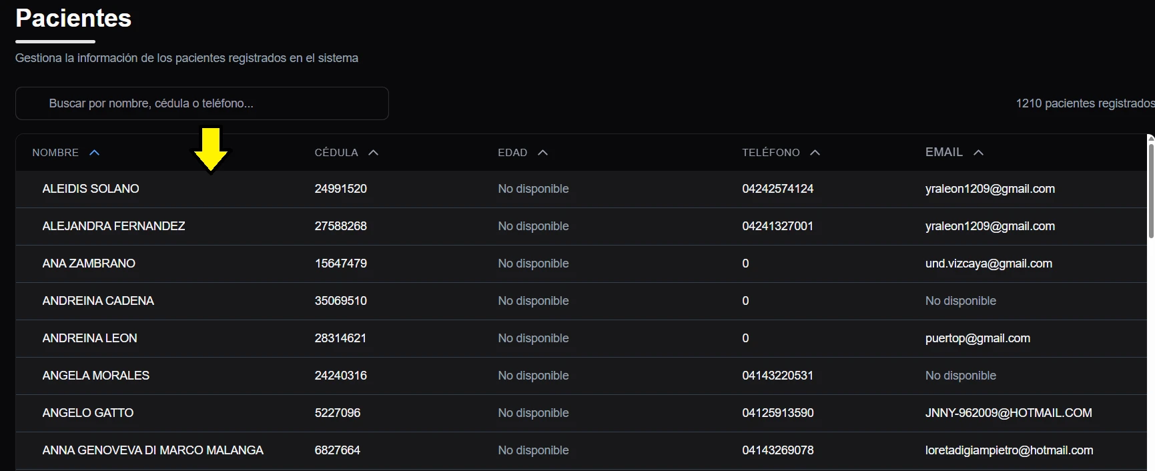Image resolution: width=1155 pixels, height=471 pixels.
Task: Select the ANA ZAMBRANO patient name
Action: pos(89,264)
